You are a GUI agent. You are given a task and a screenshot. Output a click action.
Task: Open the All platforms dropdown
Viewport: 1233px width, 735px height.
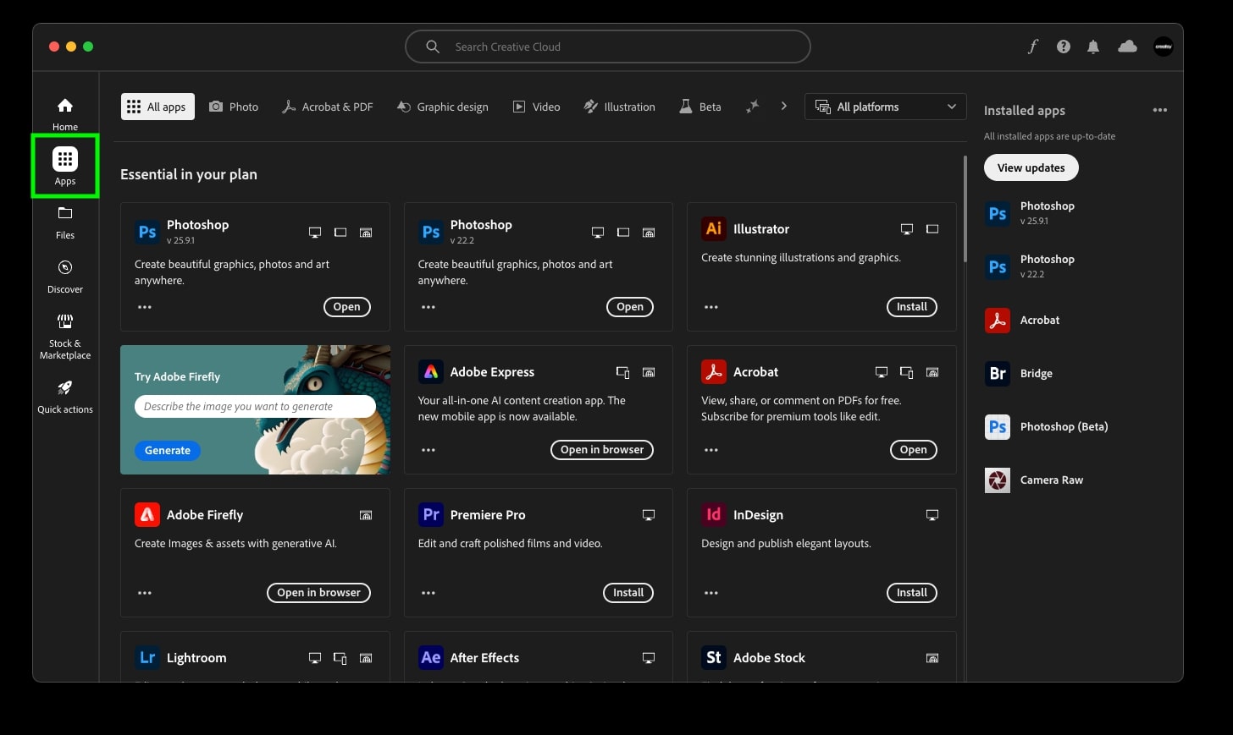click(x=884, y=107)
